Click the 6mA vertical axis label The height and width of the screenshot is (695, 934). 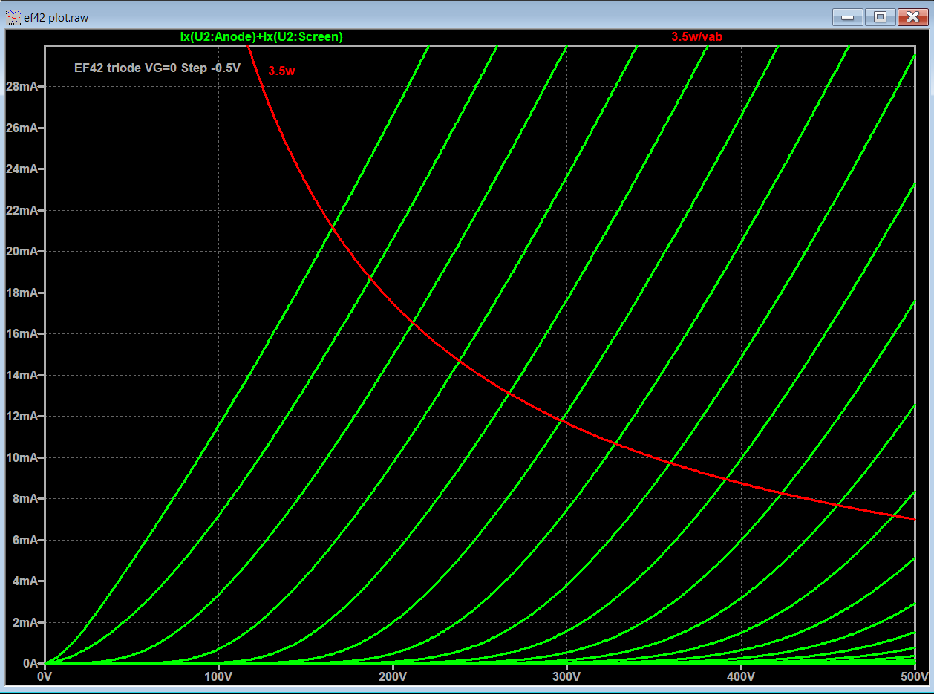point(25,540)
